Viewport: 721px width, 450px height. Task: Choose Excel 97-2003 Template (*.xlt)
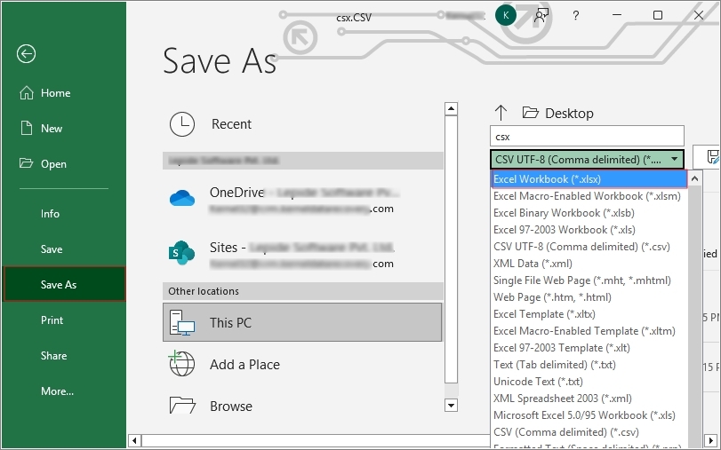[x=589, y=348]
